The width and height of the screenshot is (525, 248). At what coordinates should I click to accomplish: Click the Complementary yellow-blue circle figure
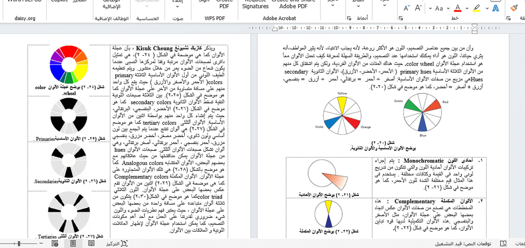[328, 214]
